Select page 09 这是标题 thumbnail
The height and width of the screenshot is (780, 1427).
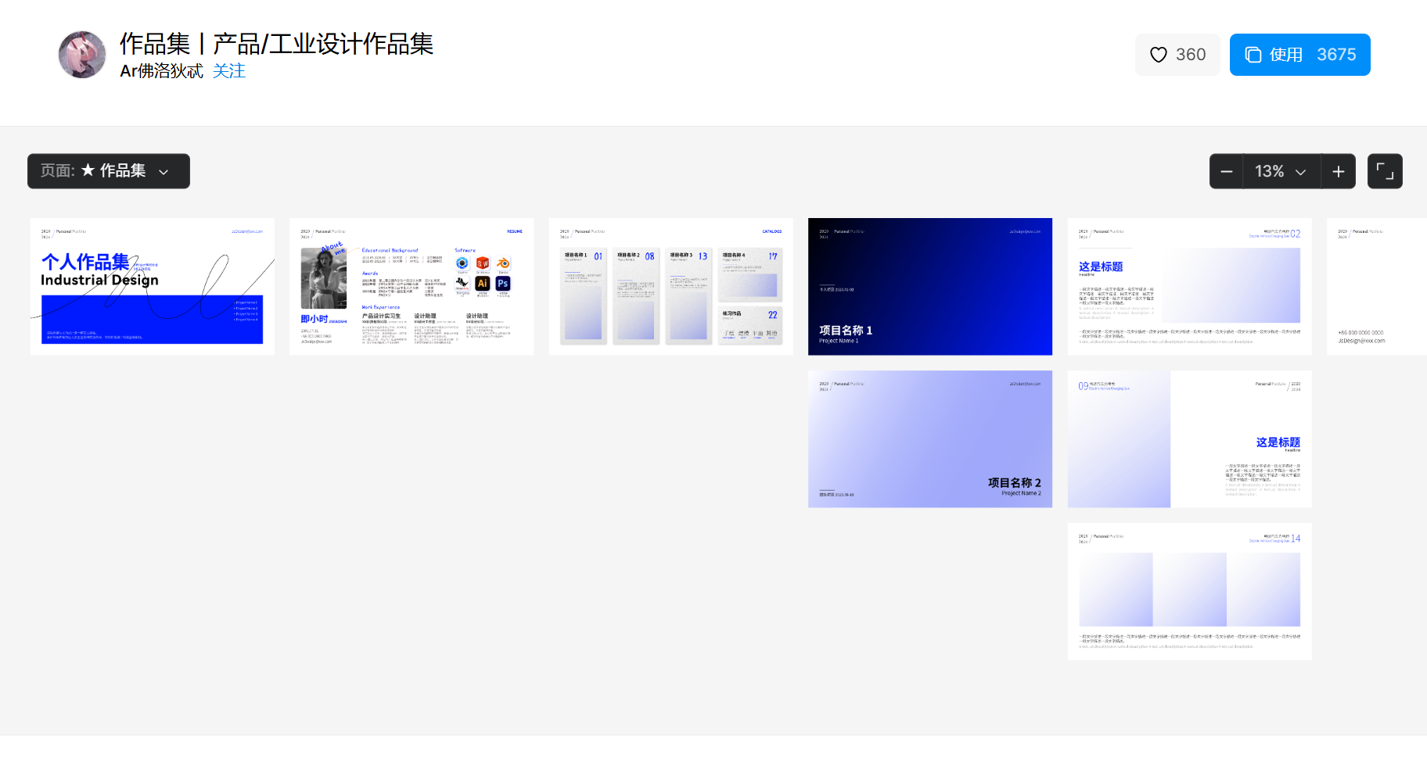click(x=1190, y=439)
